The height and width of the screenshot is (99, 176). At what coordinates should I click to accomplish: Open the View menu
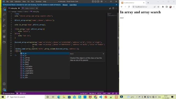(x=24, y=2)
